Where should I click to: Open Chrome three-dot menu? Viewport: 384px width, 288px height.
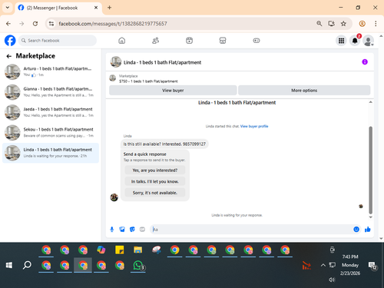tap(376, 24)
